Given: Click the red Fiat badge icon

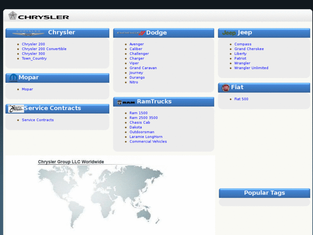Looking at the screenshot, I should (x=226, y=88).
